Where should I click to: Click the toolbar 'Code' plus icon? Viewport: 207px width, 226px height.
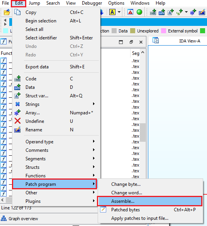pos(153,12)
